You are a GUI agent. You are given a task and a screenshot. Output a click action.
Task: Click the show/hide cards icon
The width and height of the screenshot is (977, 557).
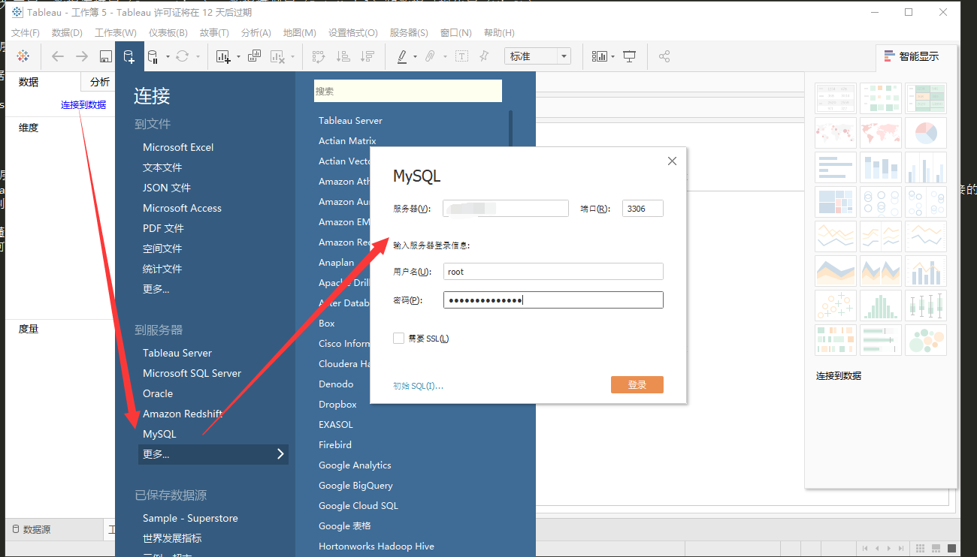(x=599, y=56)
